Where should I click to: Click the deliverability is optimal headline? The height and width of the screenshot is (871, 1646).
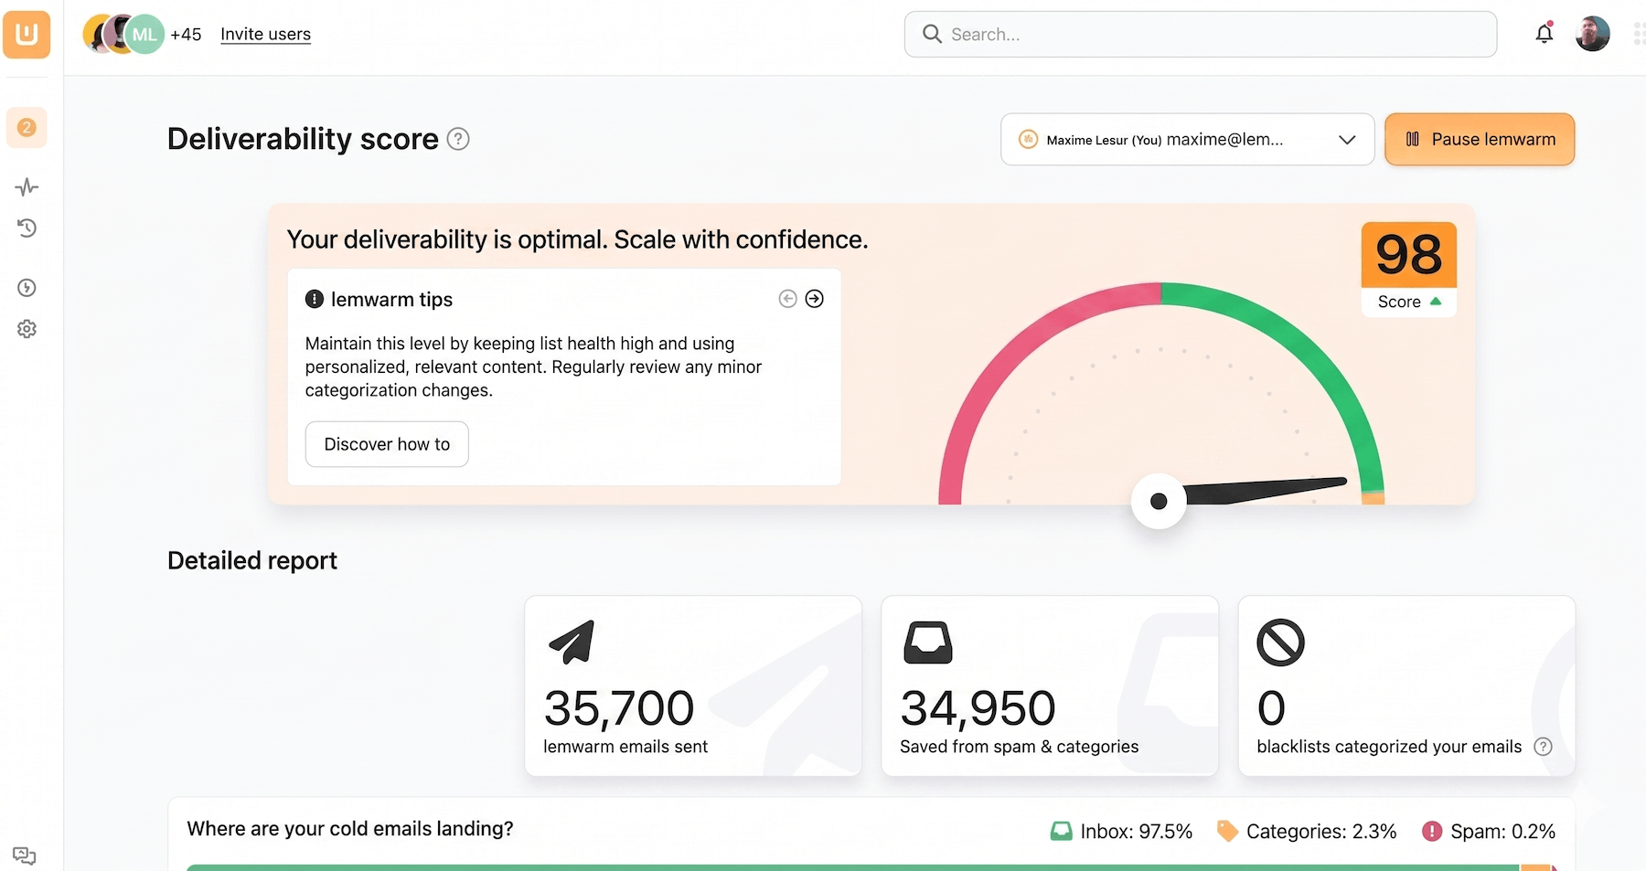pyautogui.click(x=577, y=239)
